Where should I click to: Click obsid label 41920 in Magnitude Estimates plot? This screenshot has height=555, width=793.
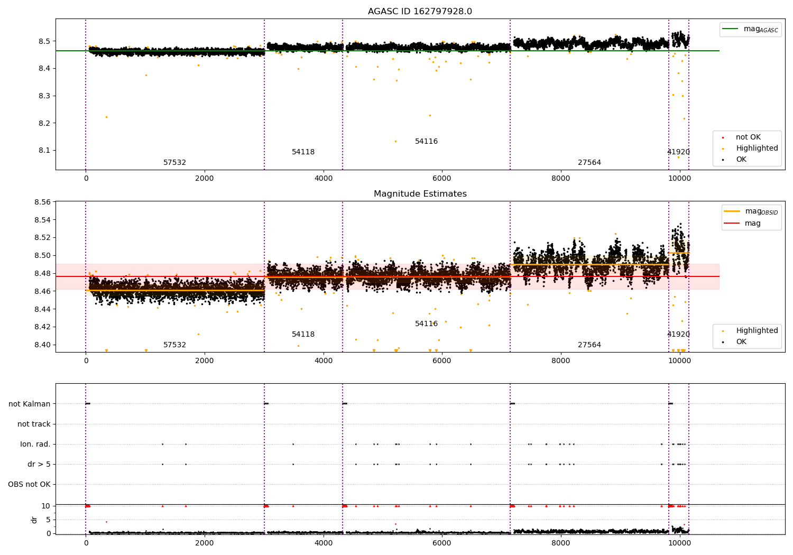pyautogui.click(x=678, y=335)
